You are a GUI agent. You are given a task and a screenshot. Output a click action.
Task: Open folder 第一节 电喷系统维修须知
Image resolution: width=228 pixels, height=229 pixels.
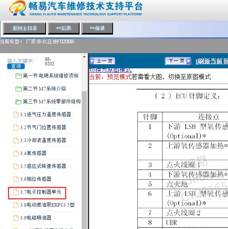(51, 76)
